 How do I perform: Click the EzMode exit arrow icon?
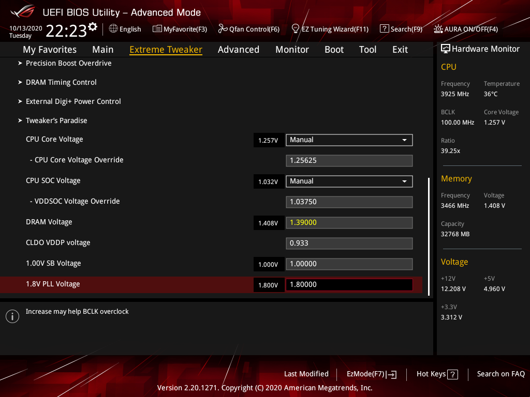coord(391,374)
